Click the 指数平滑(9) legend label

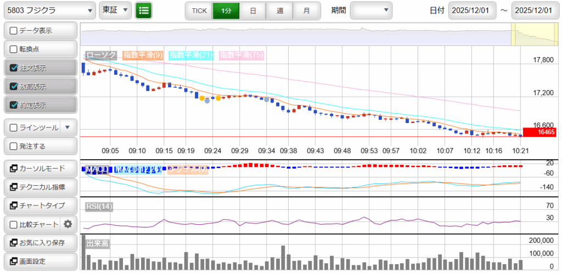click(142, 55)
